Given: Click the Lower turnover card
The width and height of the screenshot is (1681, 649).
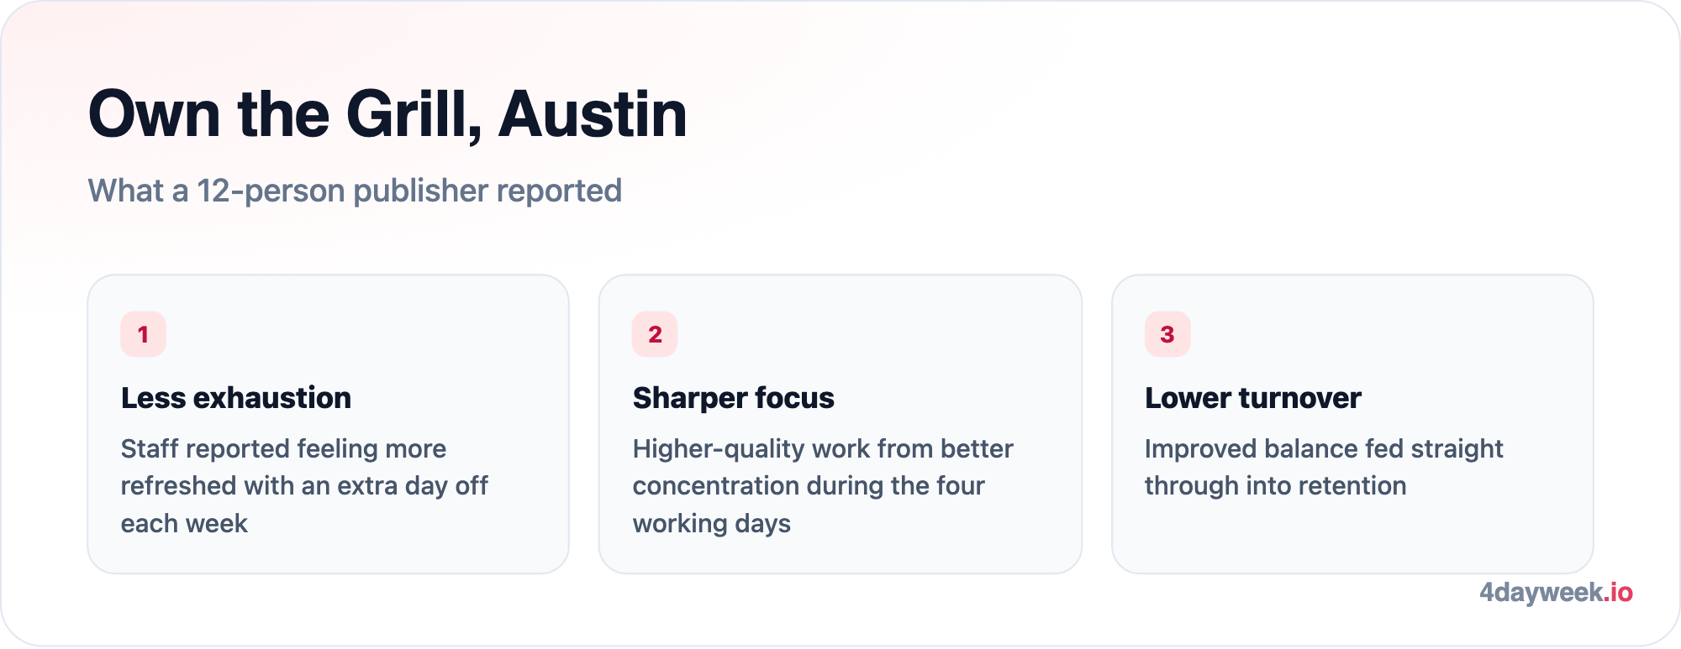Looking at the screenshot, I should 1352,424.
